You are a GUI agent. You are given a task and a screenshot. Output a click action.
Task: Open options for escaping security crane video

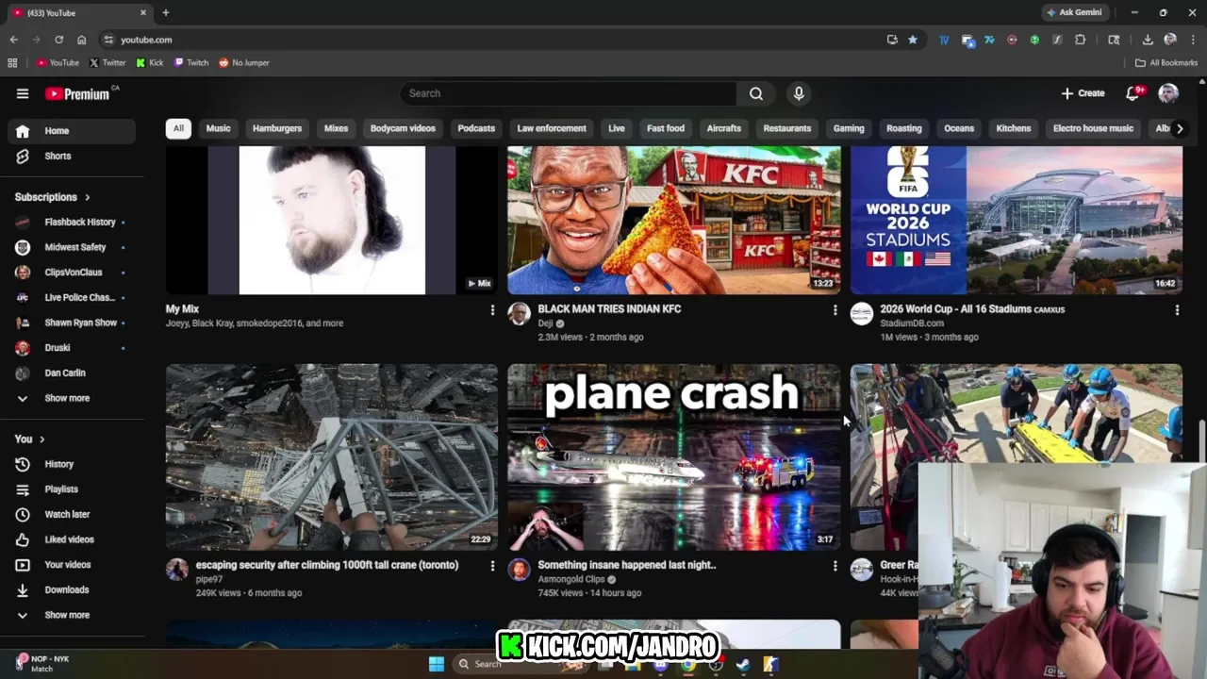pyautogui.click(x=492, y=566)
